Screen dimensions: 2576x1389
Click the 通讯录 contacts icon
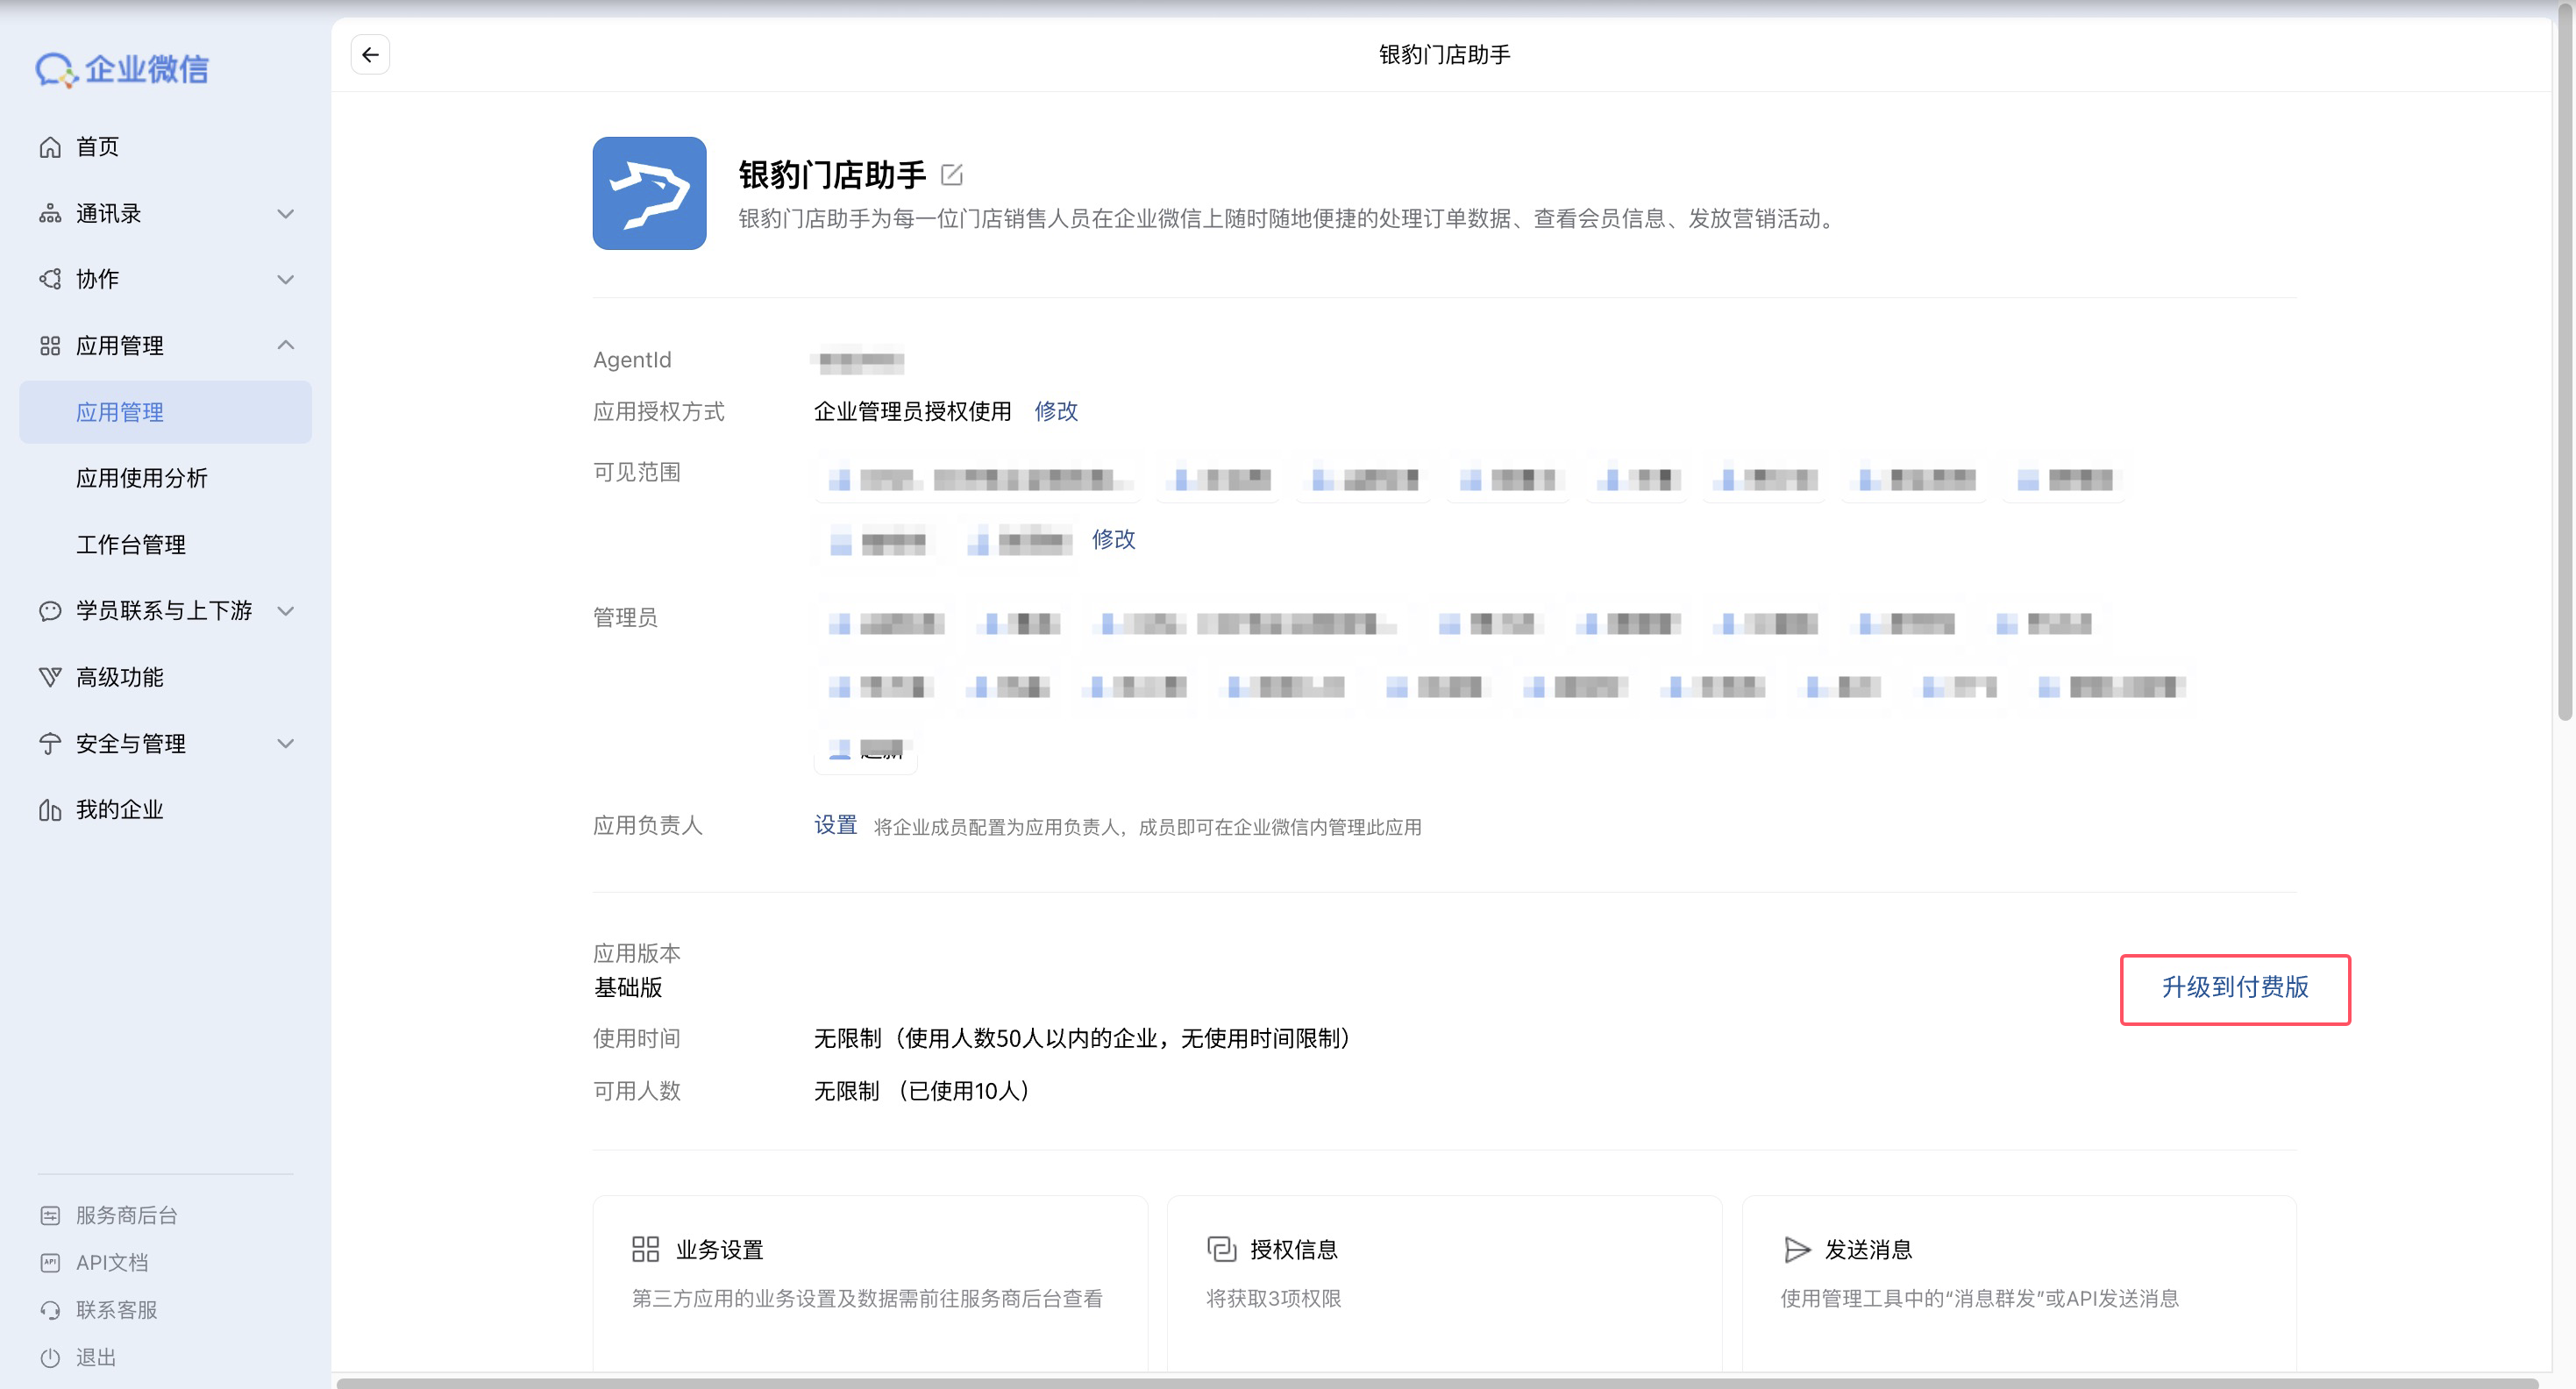(50, 213)
